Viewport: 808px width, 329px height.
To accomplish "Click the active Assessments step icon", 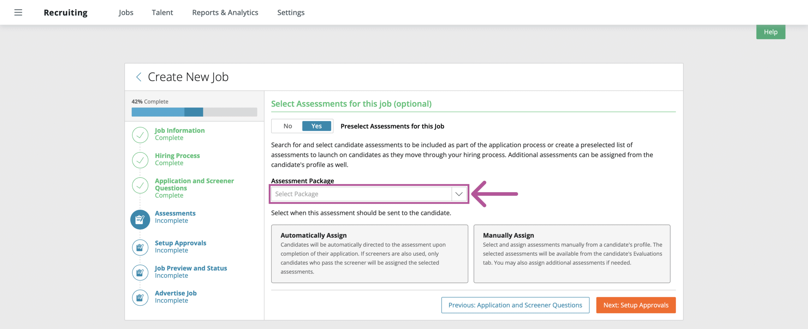I will [140, 219].
